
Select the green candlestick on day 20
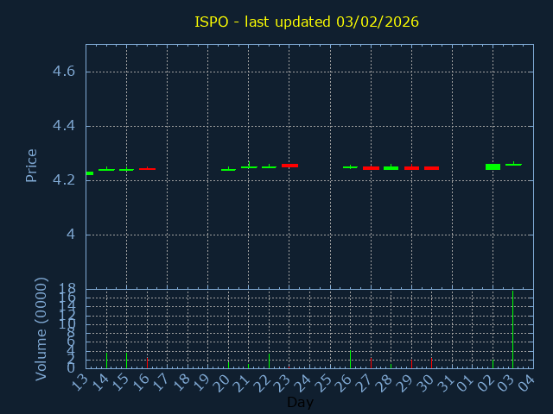pyautogui.click(x=228, y=169)
